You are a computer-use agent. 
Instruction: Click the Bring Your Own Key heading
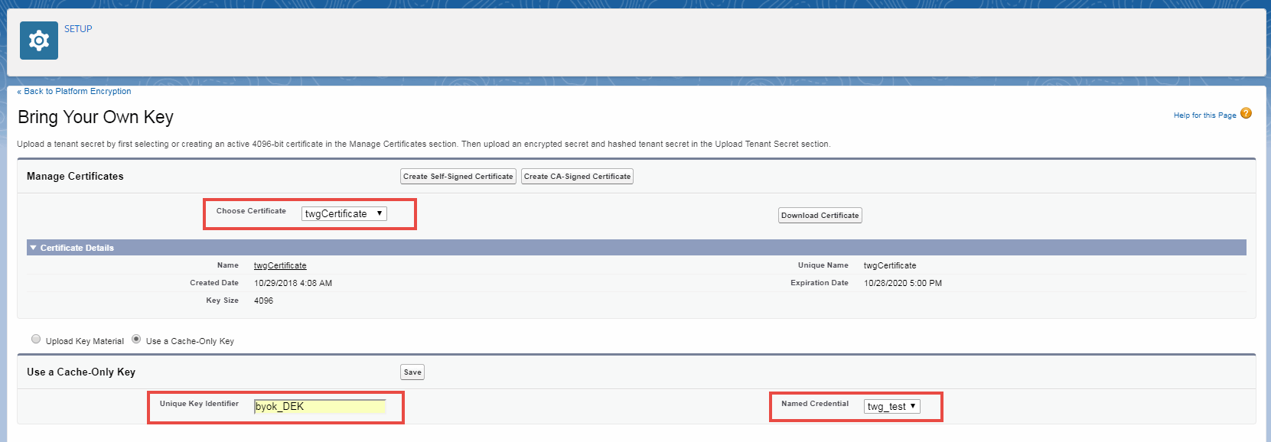click(x=96, y=117)
